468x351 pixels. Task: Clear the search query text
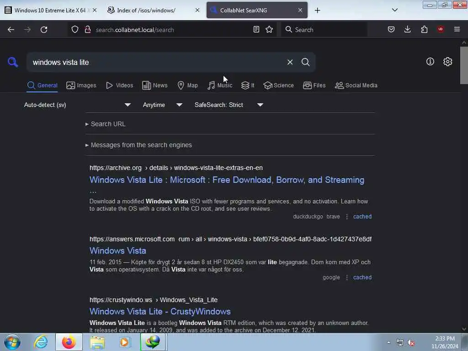coord(290,62)
